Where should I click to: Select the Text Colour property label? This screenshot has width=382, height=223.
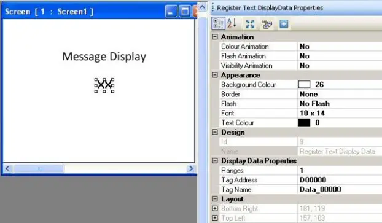(237, 123)
